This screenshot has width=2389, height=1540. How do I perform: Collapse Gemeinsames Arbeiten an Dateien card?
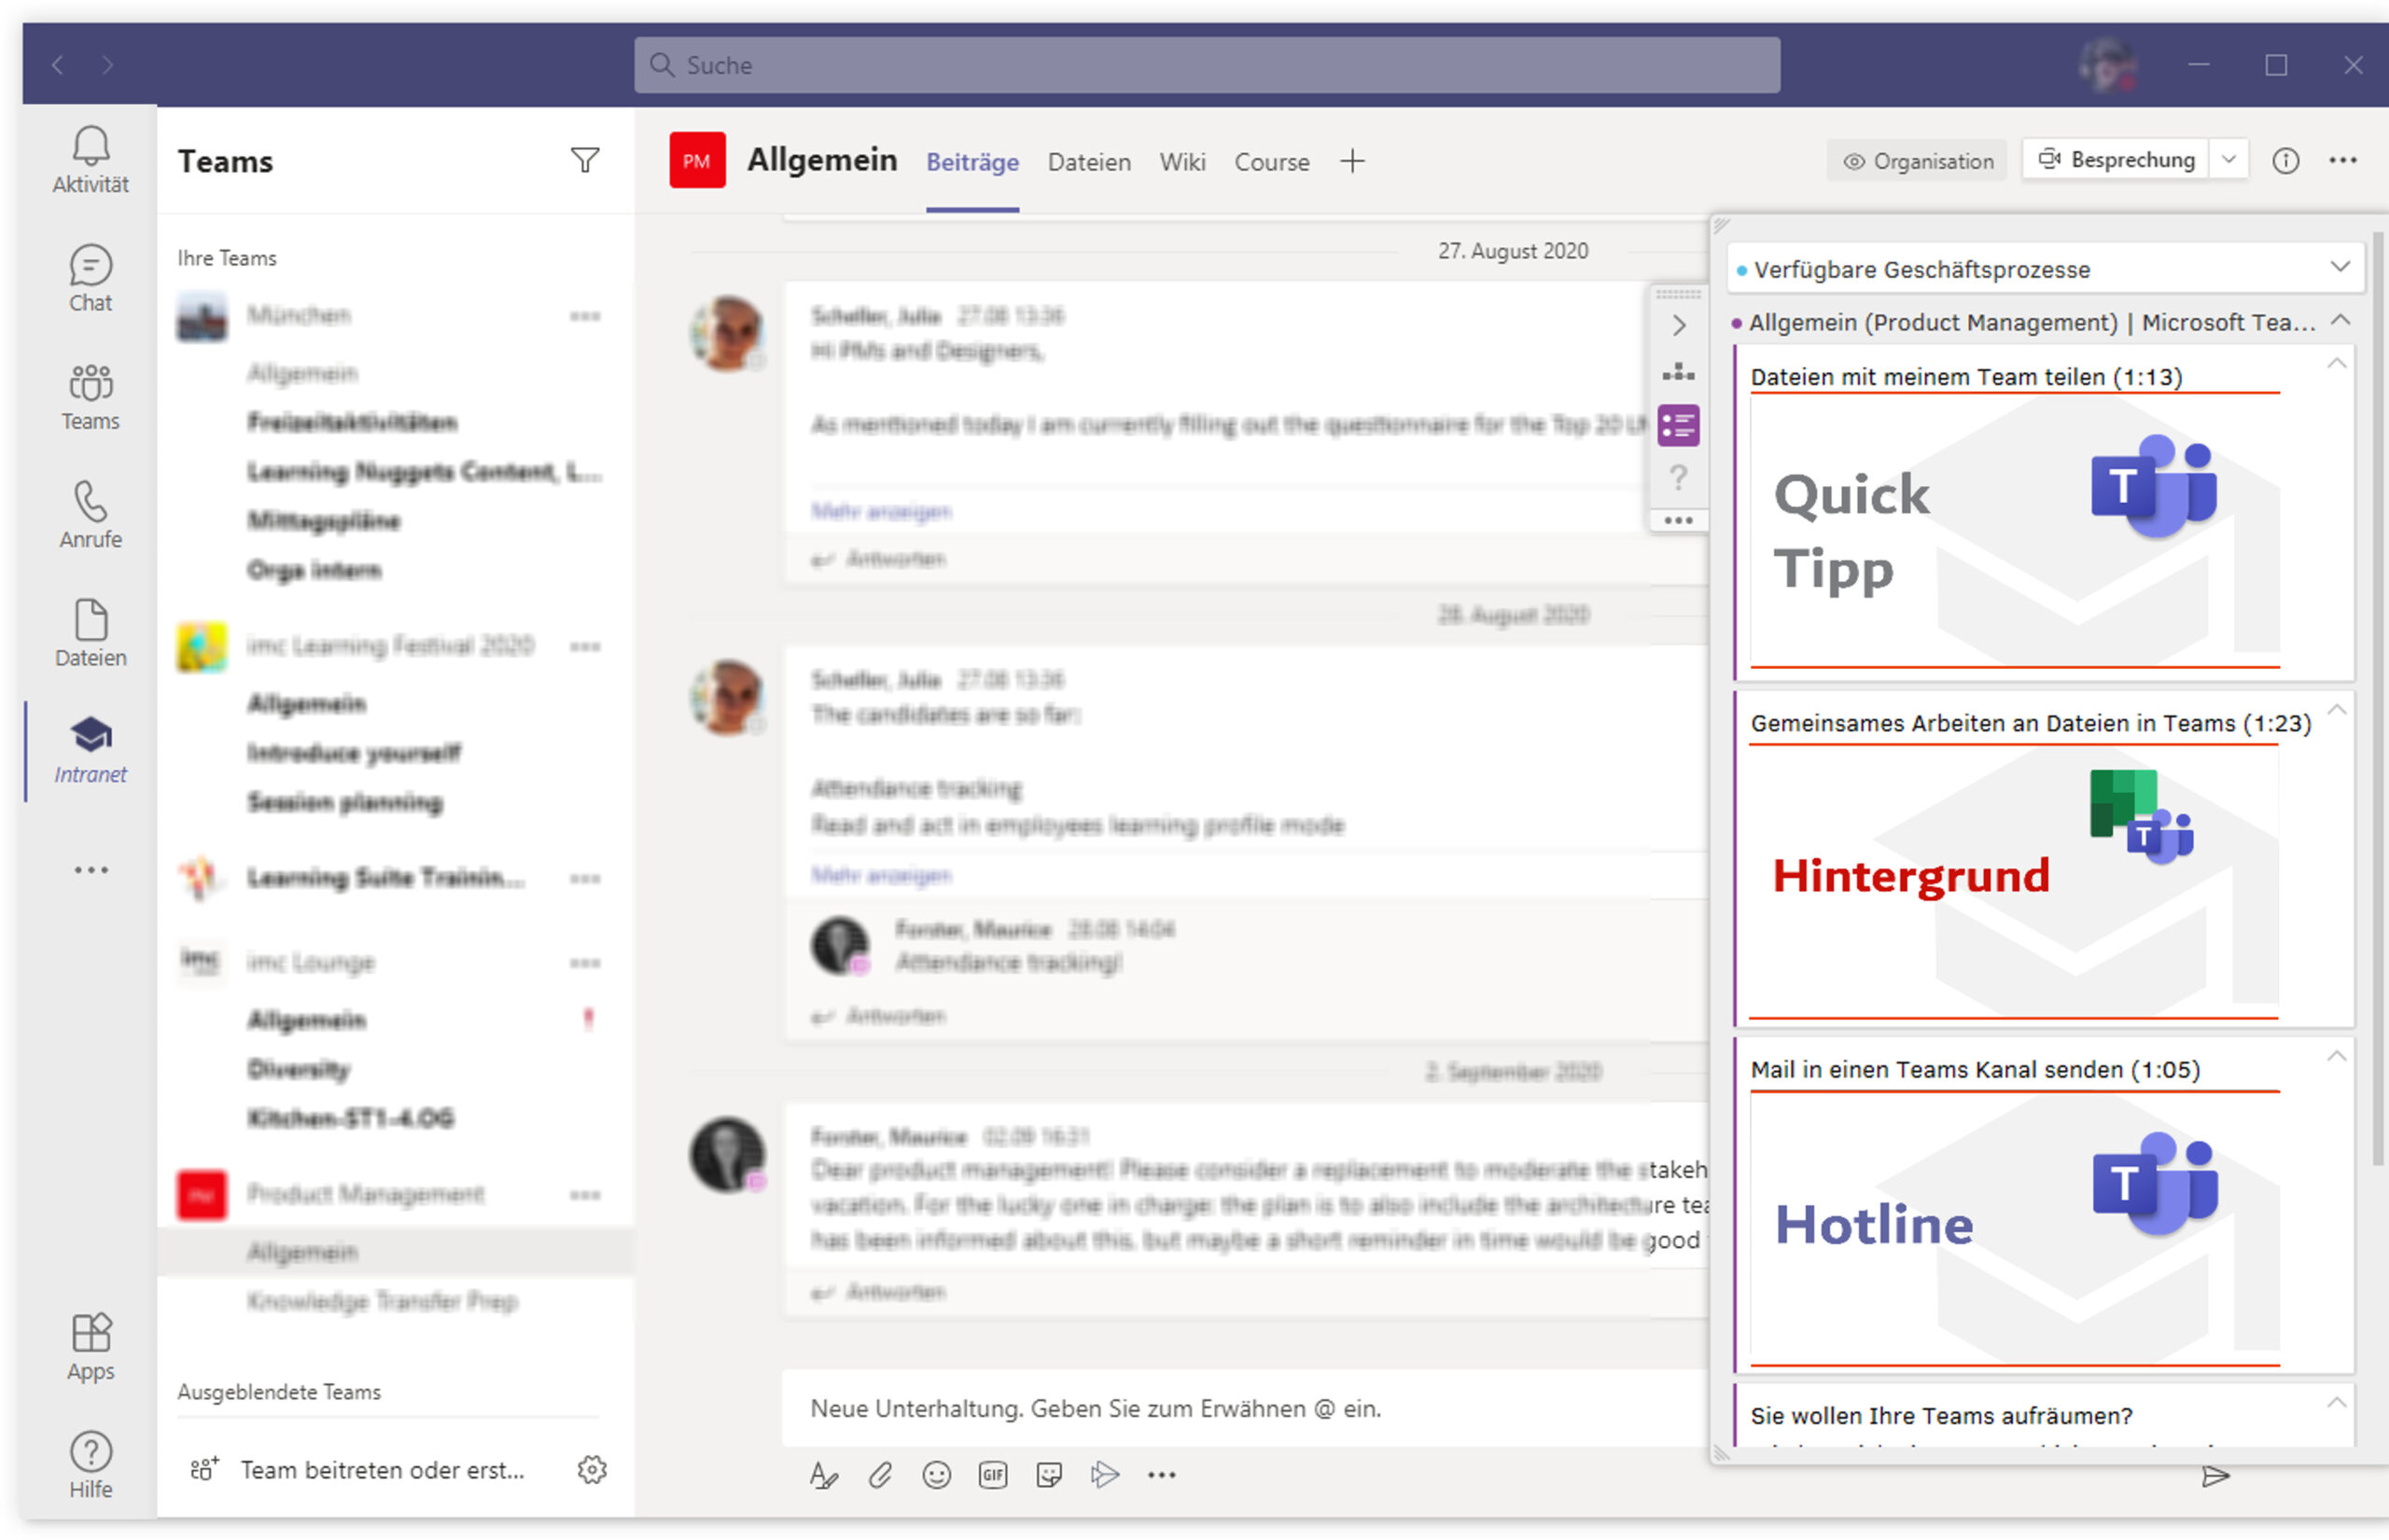pos(2336,709)
